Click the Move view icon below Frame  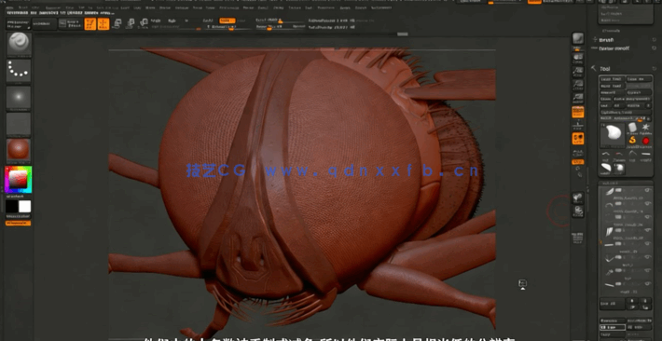click(x=577, y=211)
